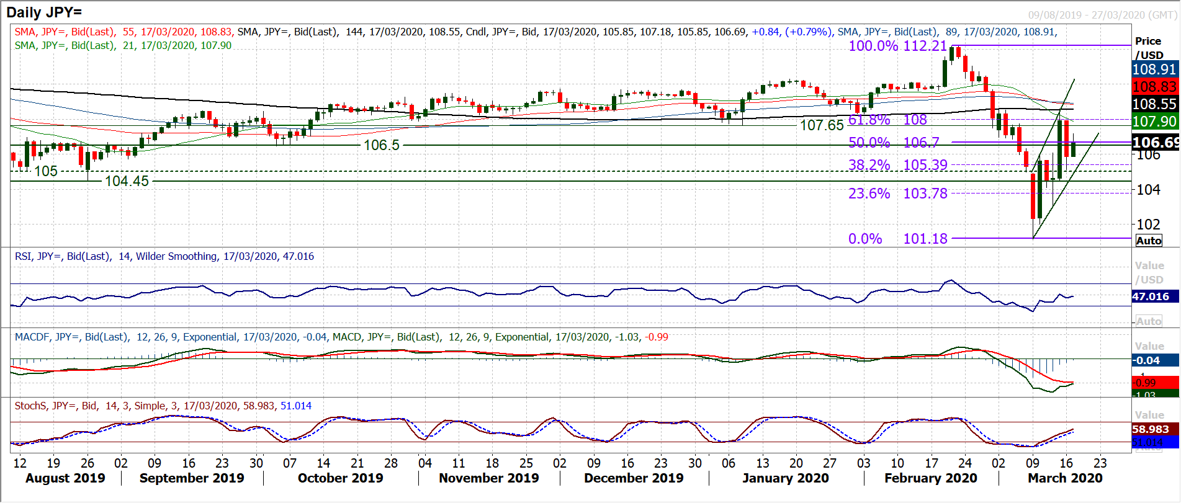Click the 104 price axis tick
The width and height of the screenshot is (1181, 503).
pyautogui.click(x=1148, y=190)
